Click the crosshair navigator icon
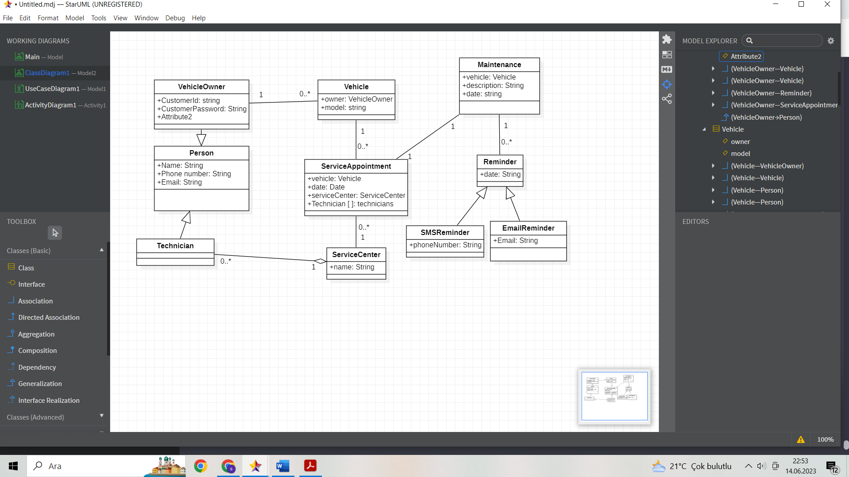 point(667,84)
